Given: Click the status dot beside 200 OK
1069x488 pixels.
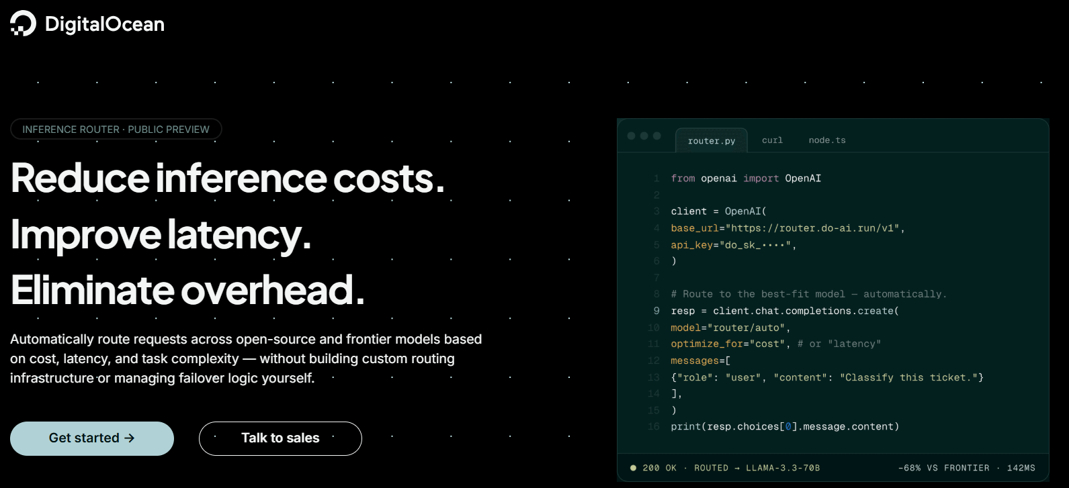Looking at the screenshot, I should pos(633,468).
